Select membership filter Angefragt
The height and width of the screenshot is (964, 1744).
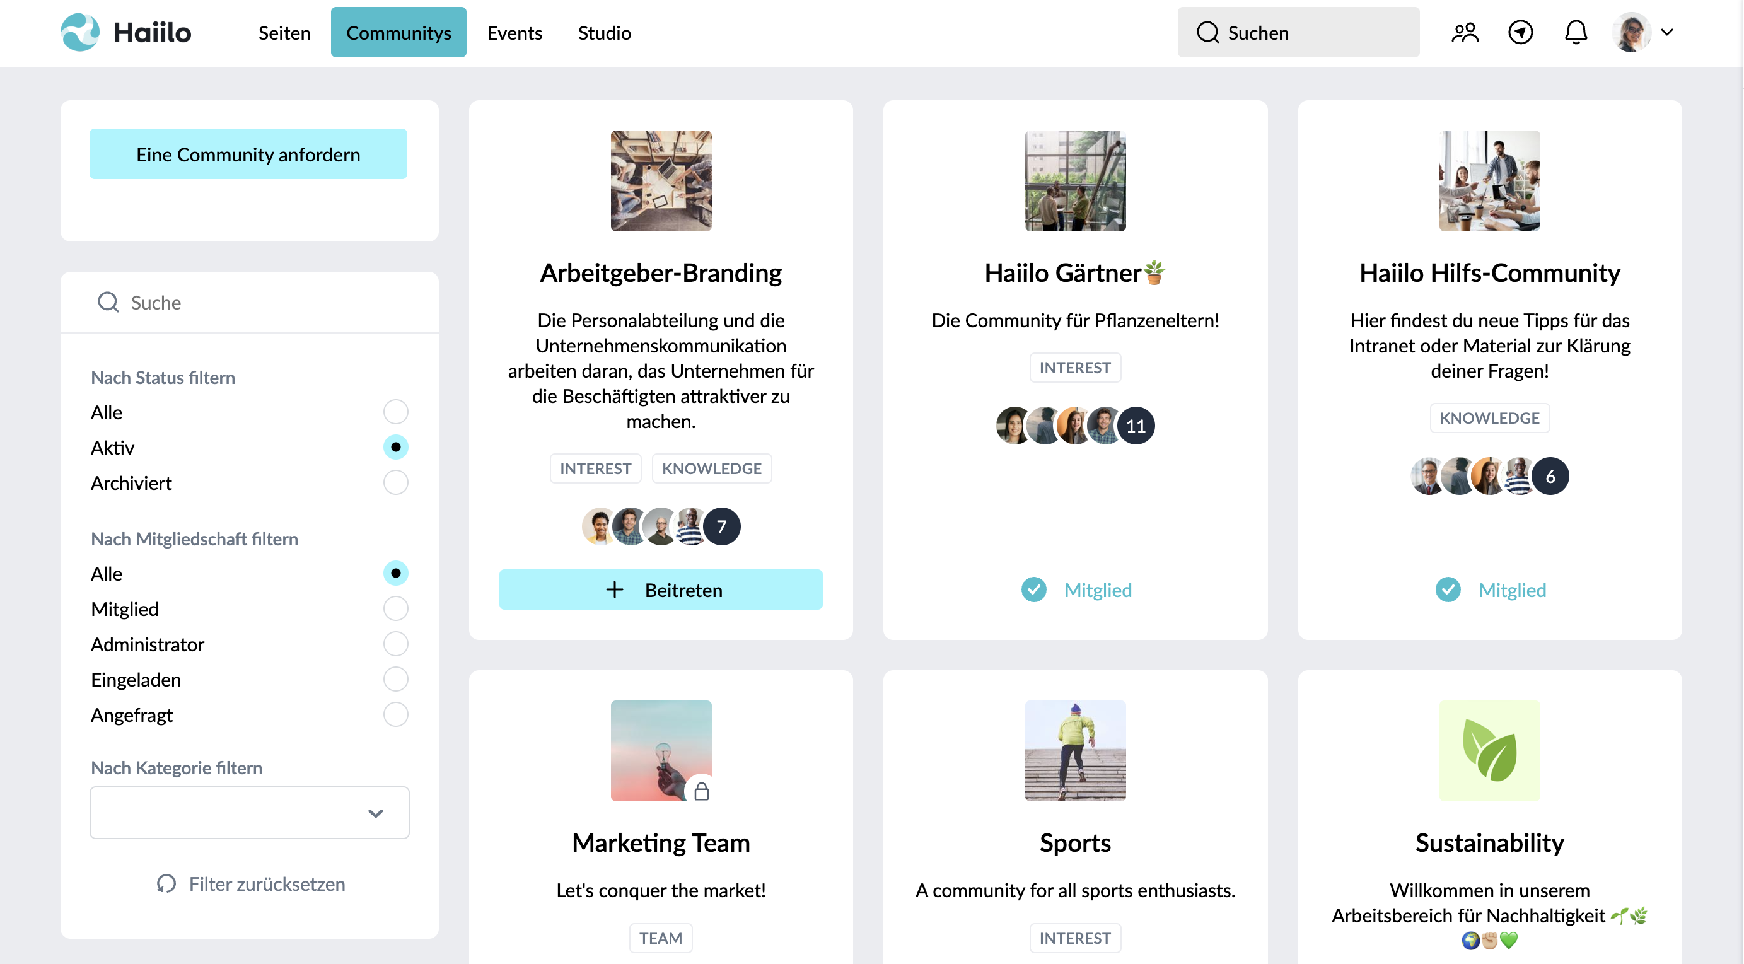[x=395, y=715]
